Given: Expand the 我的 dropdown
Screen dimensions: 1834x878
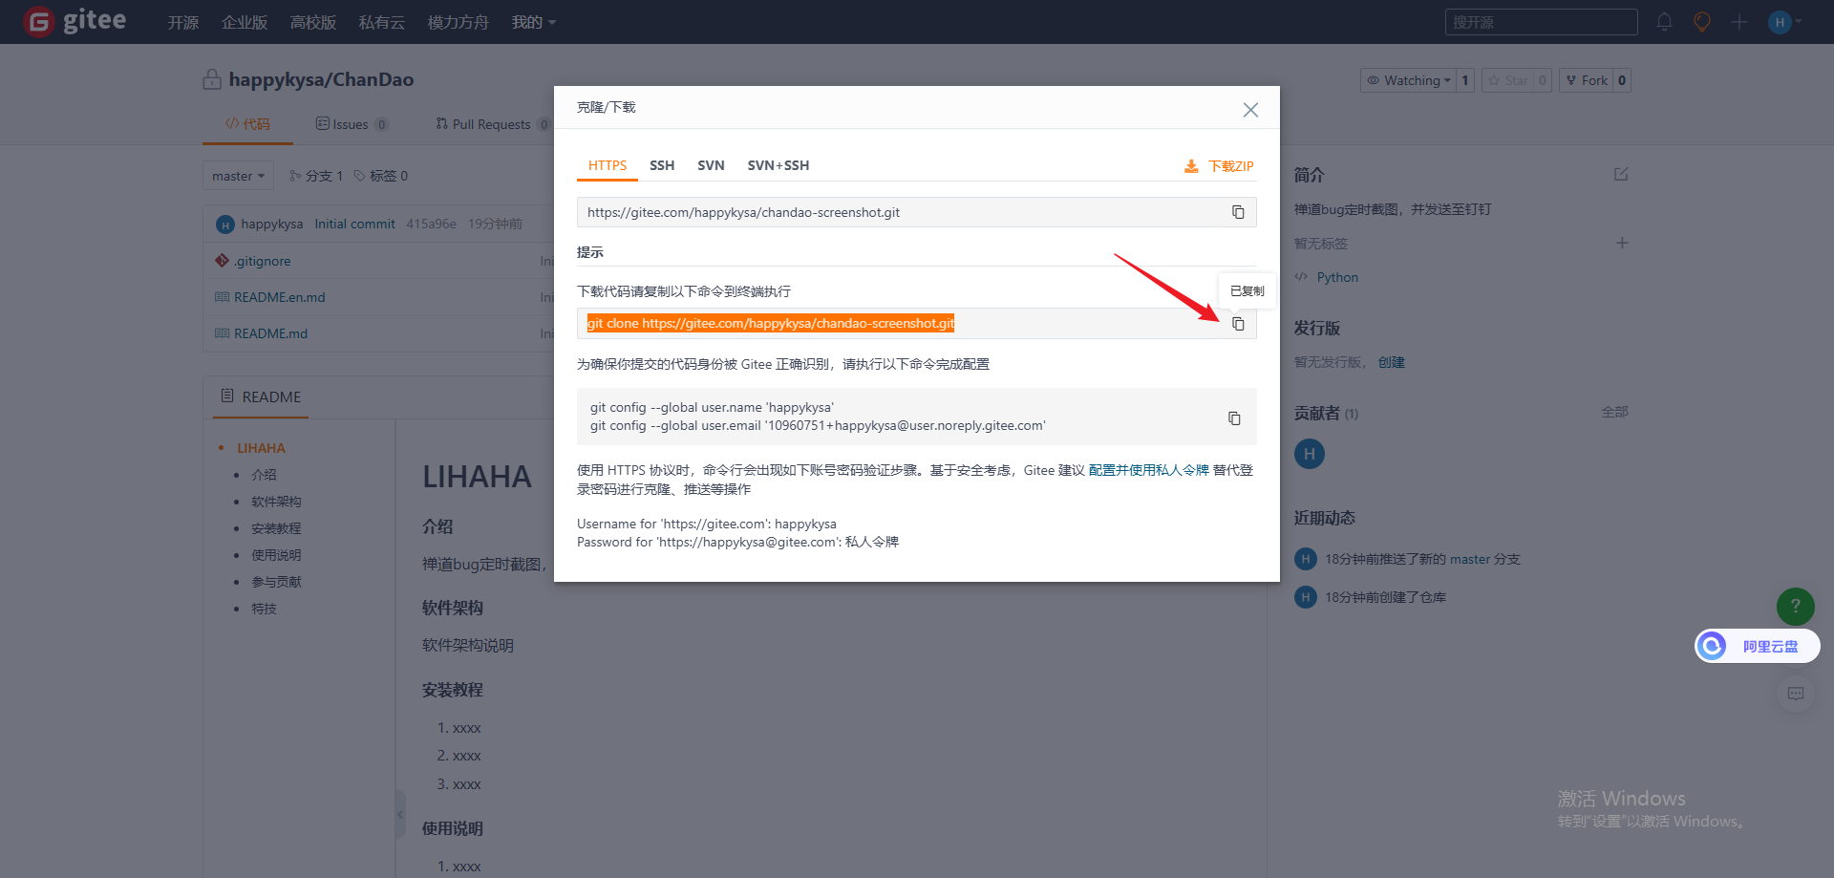Looking at the screenshot, I should [533, 22].
